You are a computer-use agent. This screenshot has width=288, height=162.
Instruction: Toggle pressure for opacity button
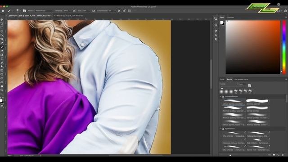(74, 11)
